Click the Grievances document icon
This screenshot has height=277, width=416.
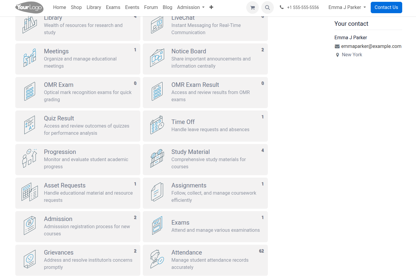pyautogui.click(x=30, y=259)
